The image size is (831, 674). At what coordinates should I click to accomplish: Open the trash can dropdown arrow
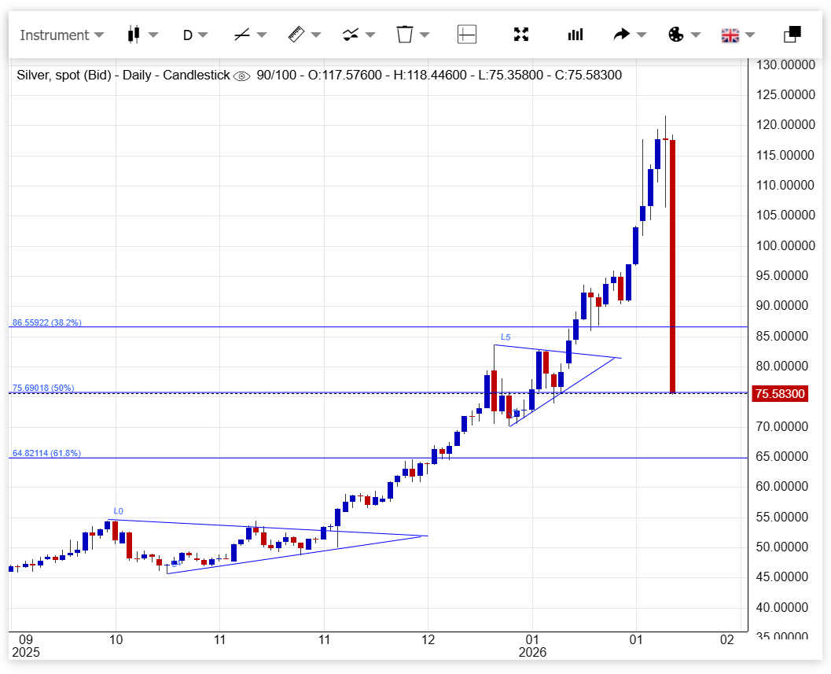click(x=425, y=35)
